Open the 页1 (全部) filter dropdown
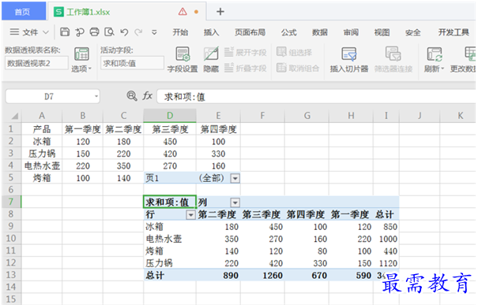 235,178
